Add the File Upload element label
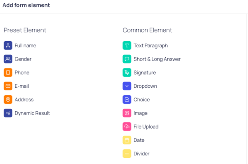Viewport: 248px width, 164px height. point(146,127)
